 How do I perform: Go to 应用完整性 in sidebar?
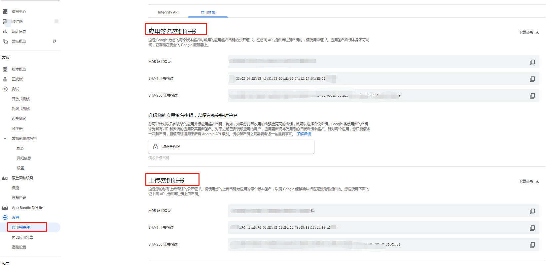click(21, 227)
